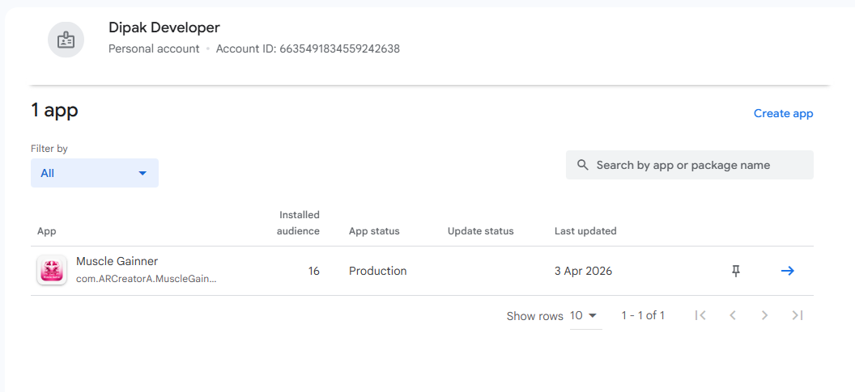This screenshot has width=855, height=392.
Task: Go to the next page of apps
Action: click(764, 315)
